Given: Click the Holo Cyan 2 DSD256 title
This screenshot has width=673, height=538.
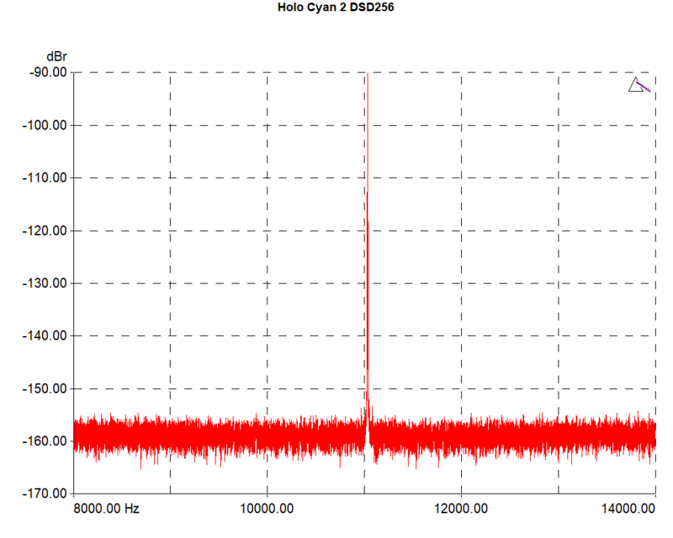Looking at the screenshot, I should coord(335,10).
